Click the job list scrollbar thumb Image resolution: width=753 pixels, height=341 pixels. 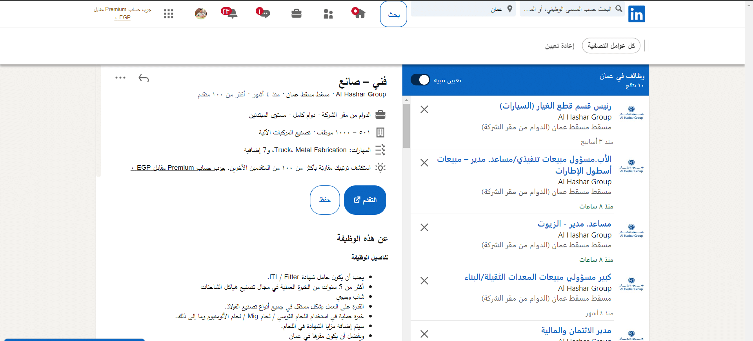point(406,125)
